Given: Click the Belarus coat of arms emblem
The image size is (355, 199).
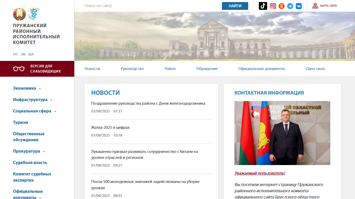Looking at the screenshot, I should click(19, 14).
